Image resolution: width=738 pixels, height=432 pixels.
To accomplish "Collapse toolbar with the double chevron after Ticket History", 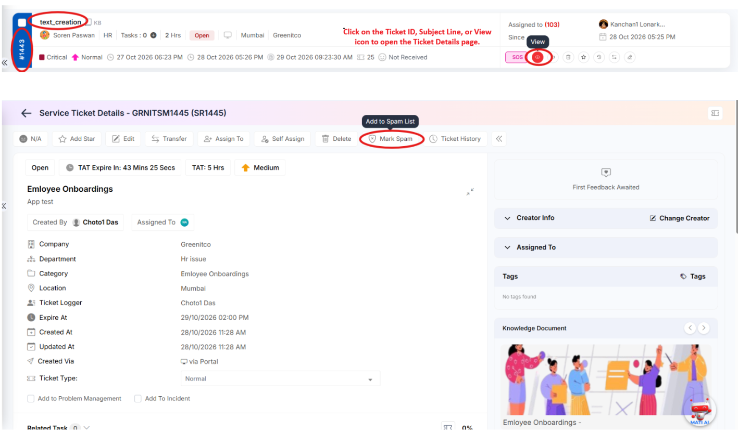I will (x=499, y=139).
